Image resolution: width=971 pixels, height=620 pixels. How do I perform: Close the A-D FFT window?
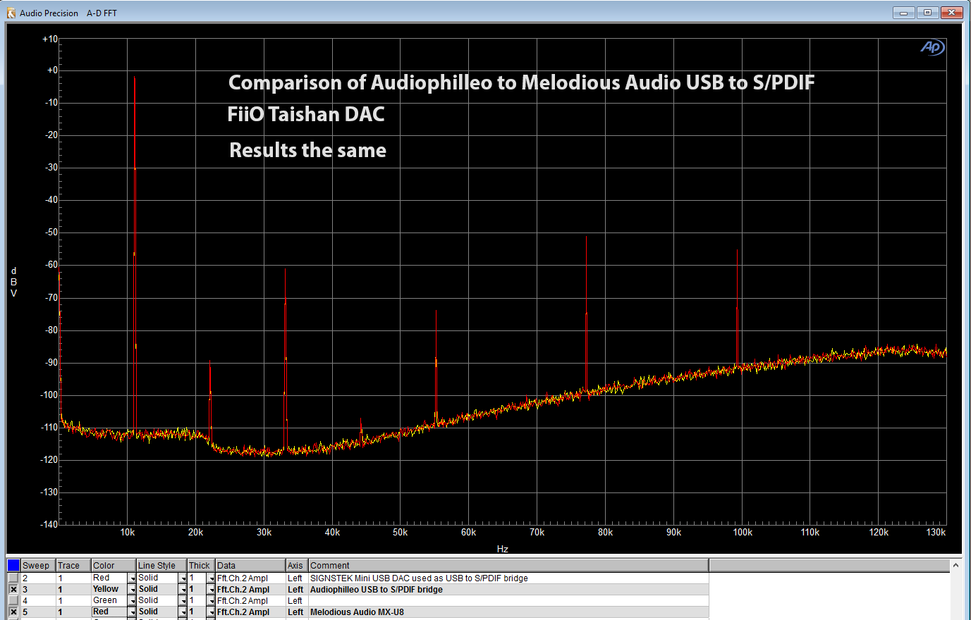tap(951, 13)
